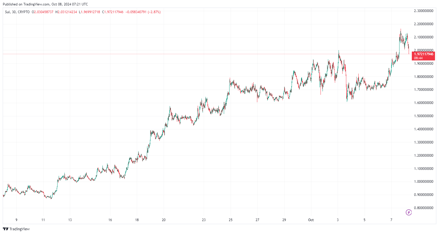Click the 2.100000000 price axis label
439x234 pixels.
tap(424, 37)
